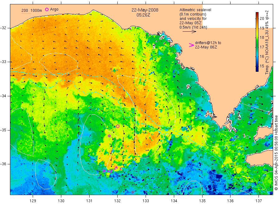Click the longitude axis label 130
Viewport: 280px width, 205px height.
[61, 201]
